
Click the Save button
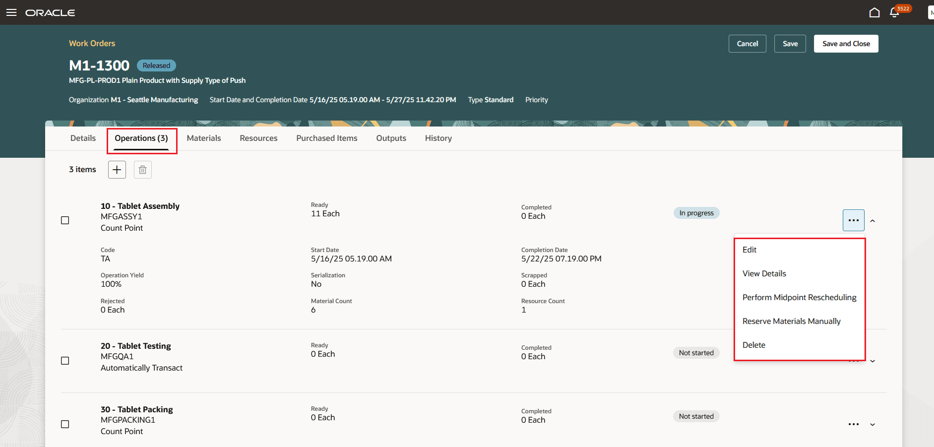[x=790, y=44]
